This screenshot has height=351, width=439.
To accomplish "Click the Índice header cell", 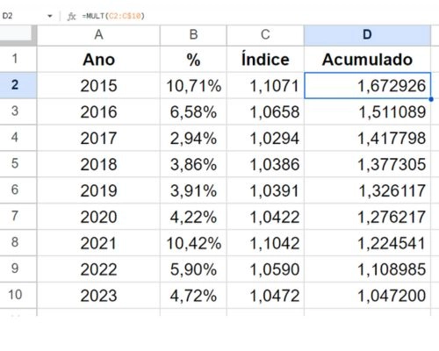I will pyautogui.click(x=265, y=59).
